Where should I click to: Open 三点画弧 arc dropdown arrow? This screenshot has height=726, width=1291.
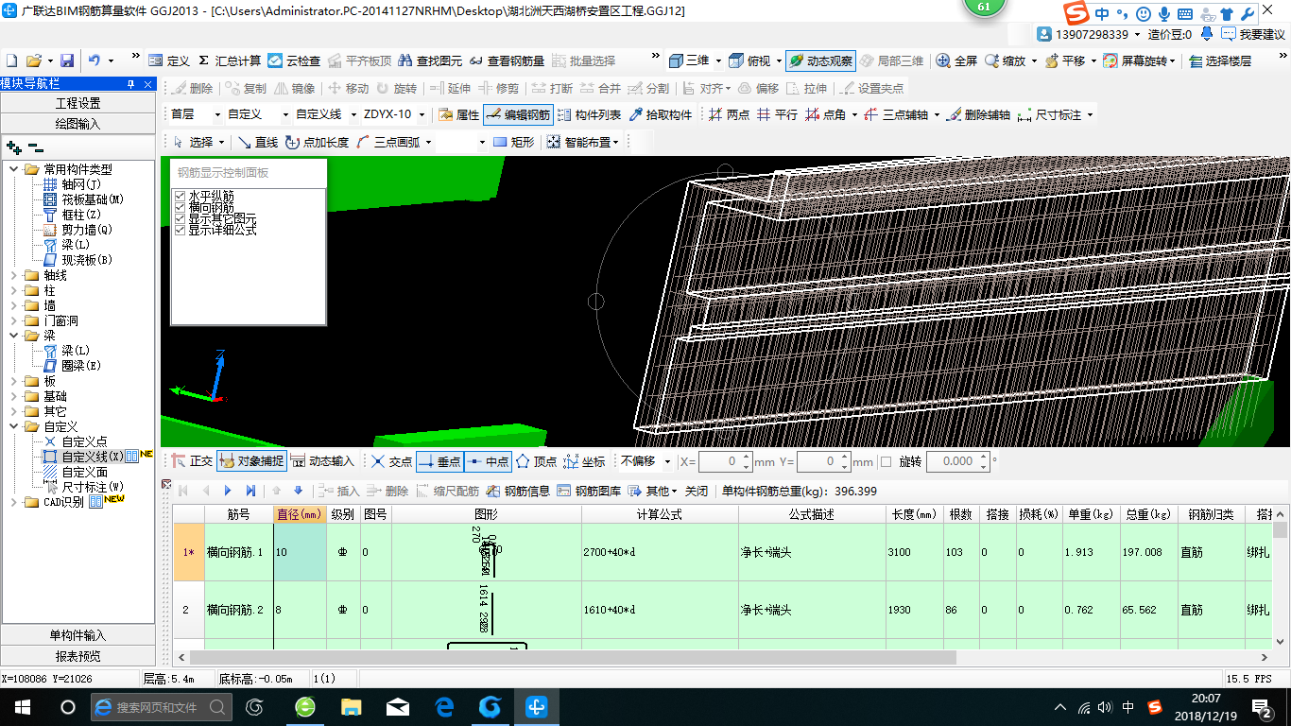428,143
